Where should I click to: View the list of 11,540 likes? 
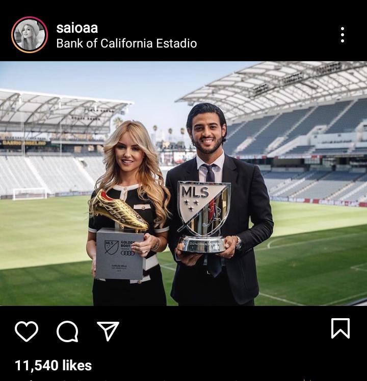[54, 366]
